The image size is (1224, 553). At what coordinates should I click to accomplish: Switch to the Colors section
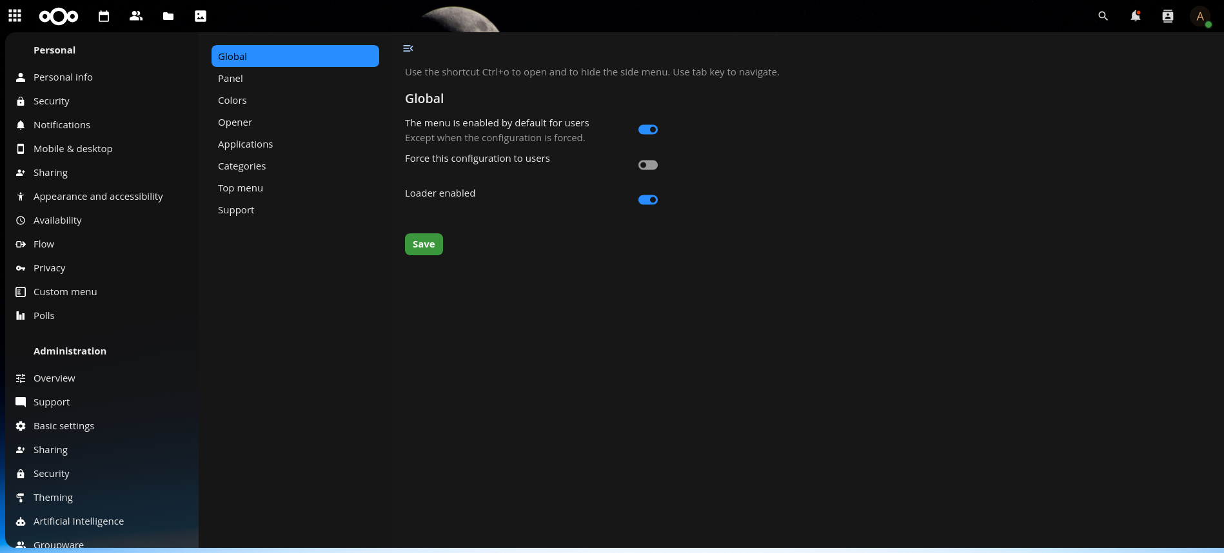(232, 101)
